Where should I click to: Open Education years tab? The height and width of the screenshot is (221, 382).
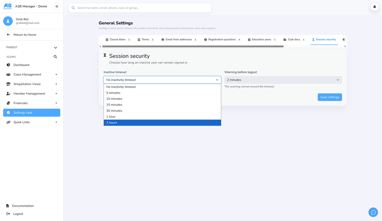point(262,39)
